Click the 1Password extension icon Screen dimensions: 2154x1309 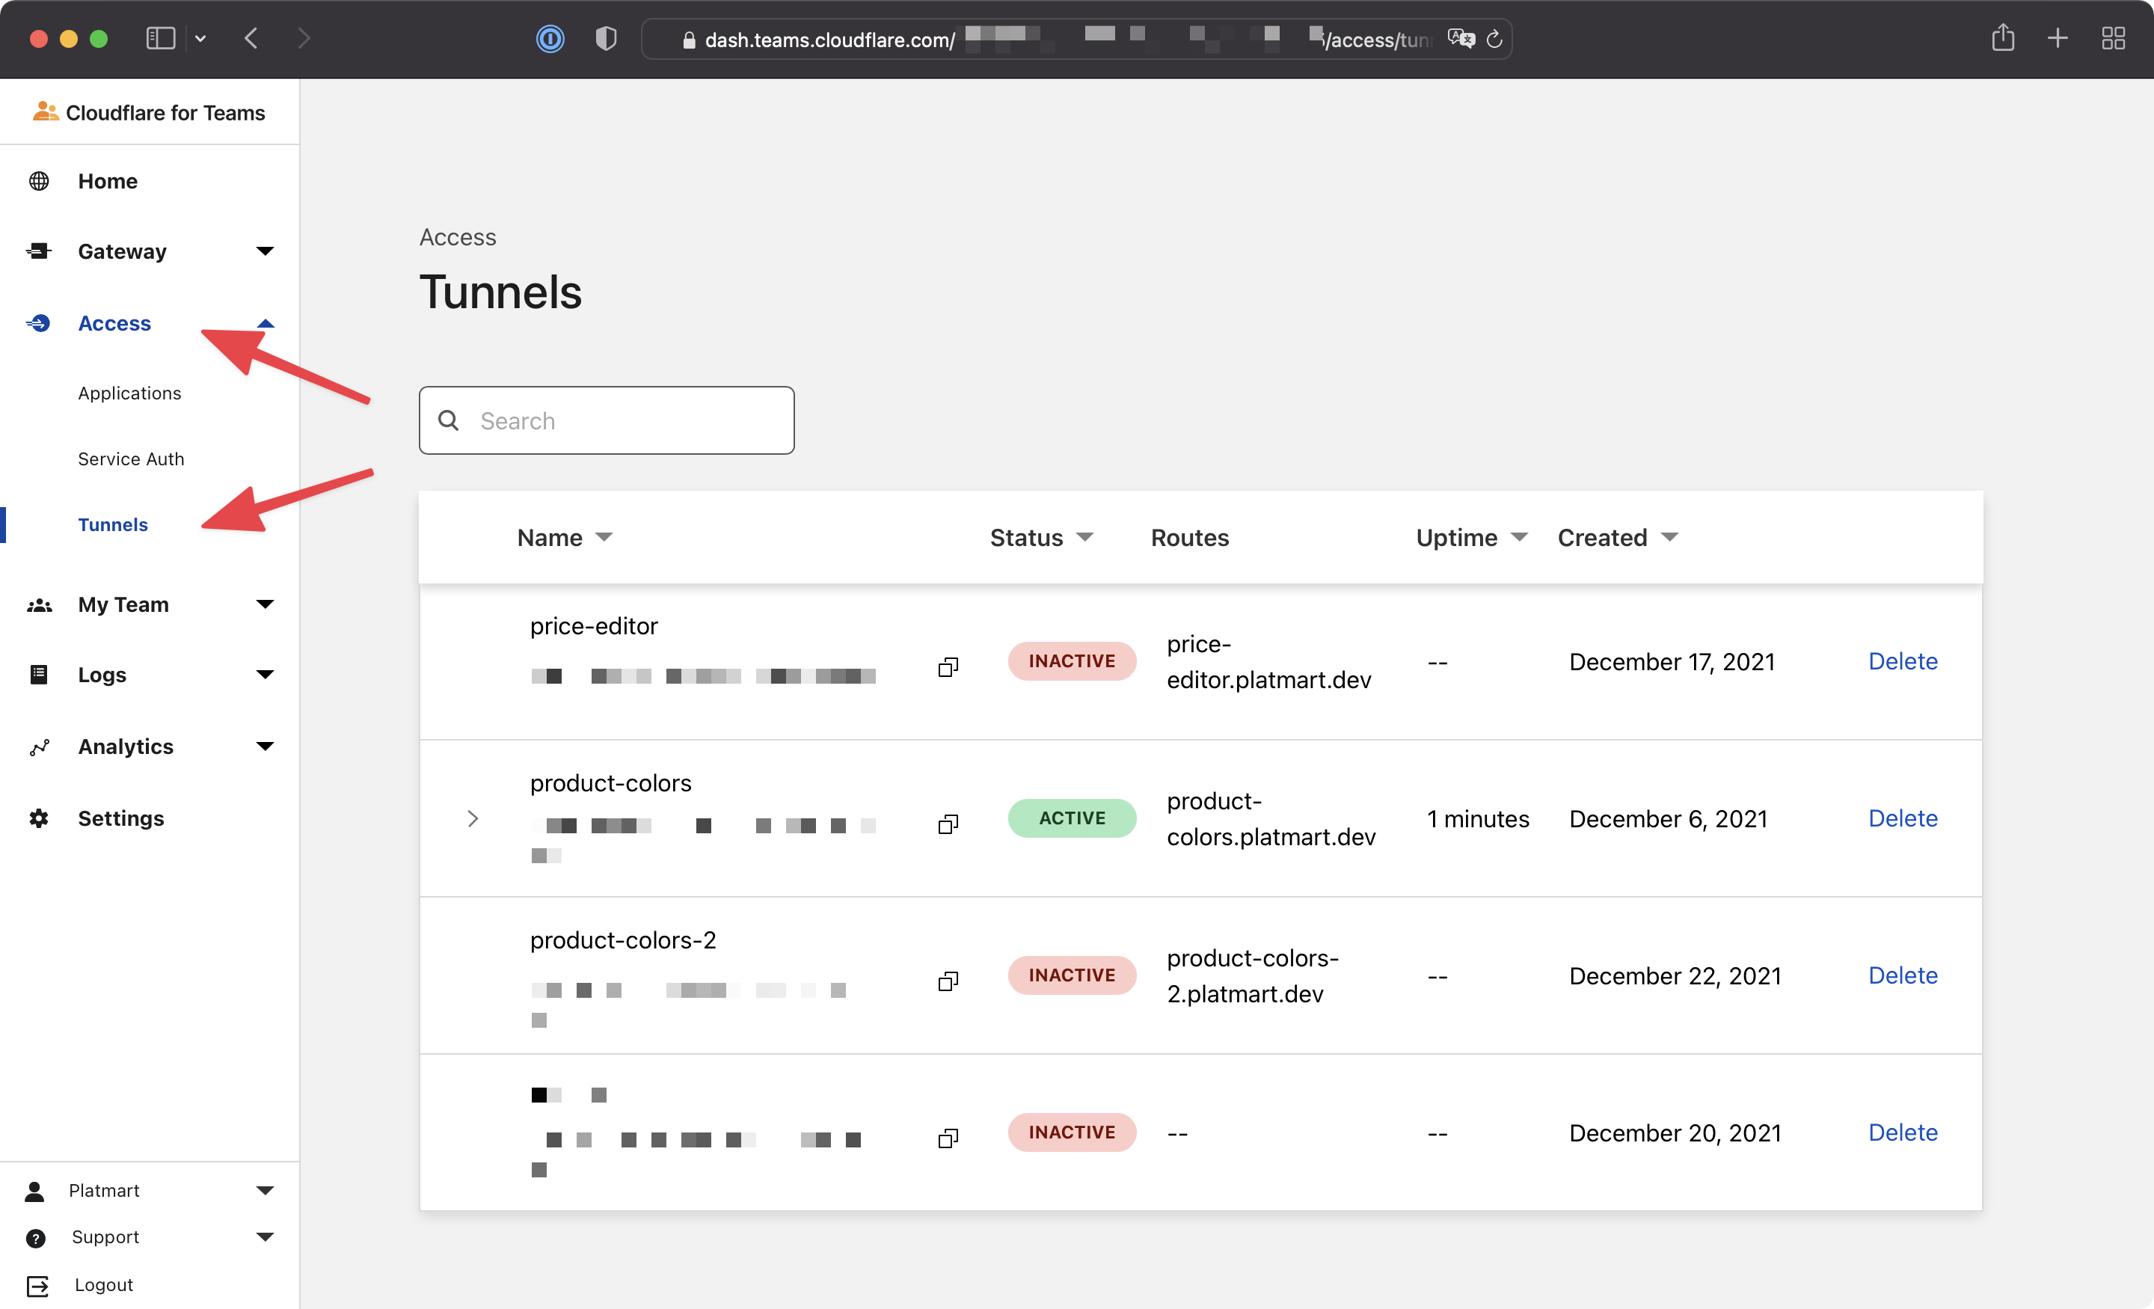coord(550,38)
